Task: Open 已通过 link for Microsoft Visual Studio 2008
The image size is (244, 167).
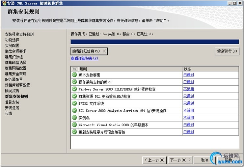Action: tap(189, 125)
